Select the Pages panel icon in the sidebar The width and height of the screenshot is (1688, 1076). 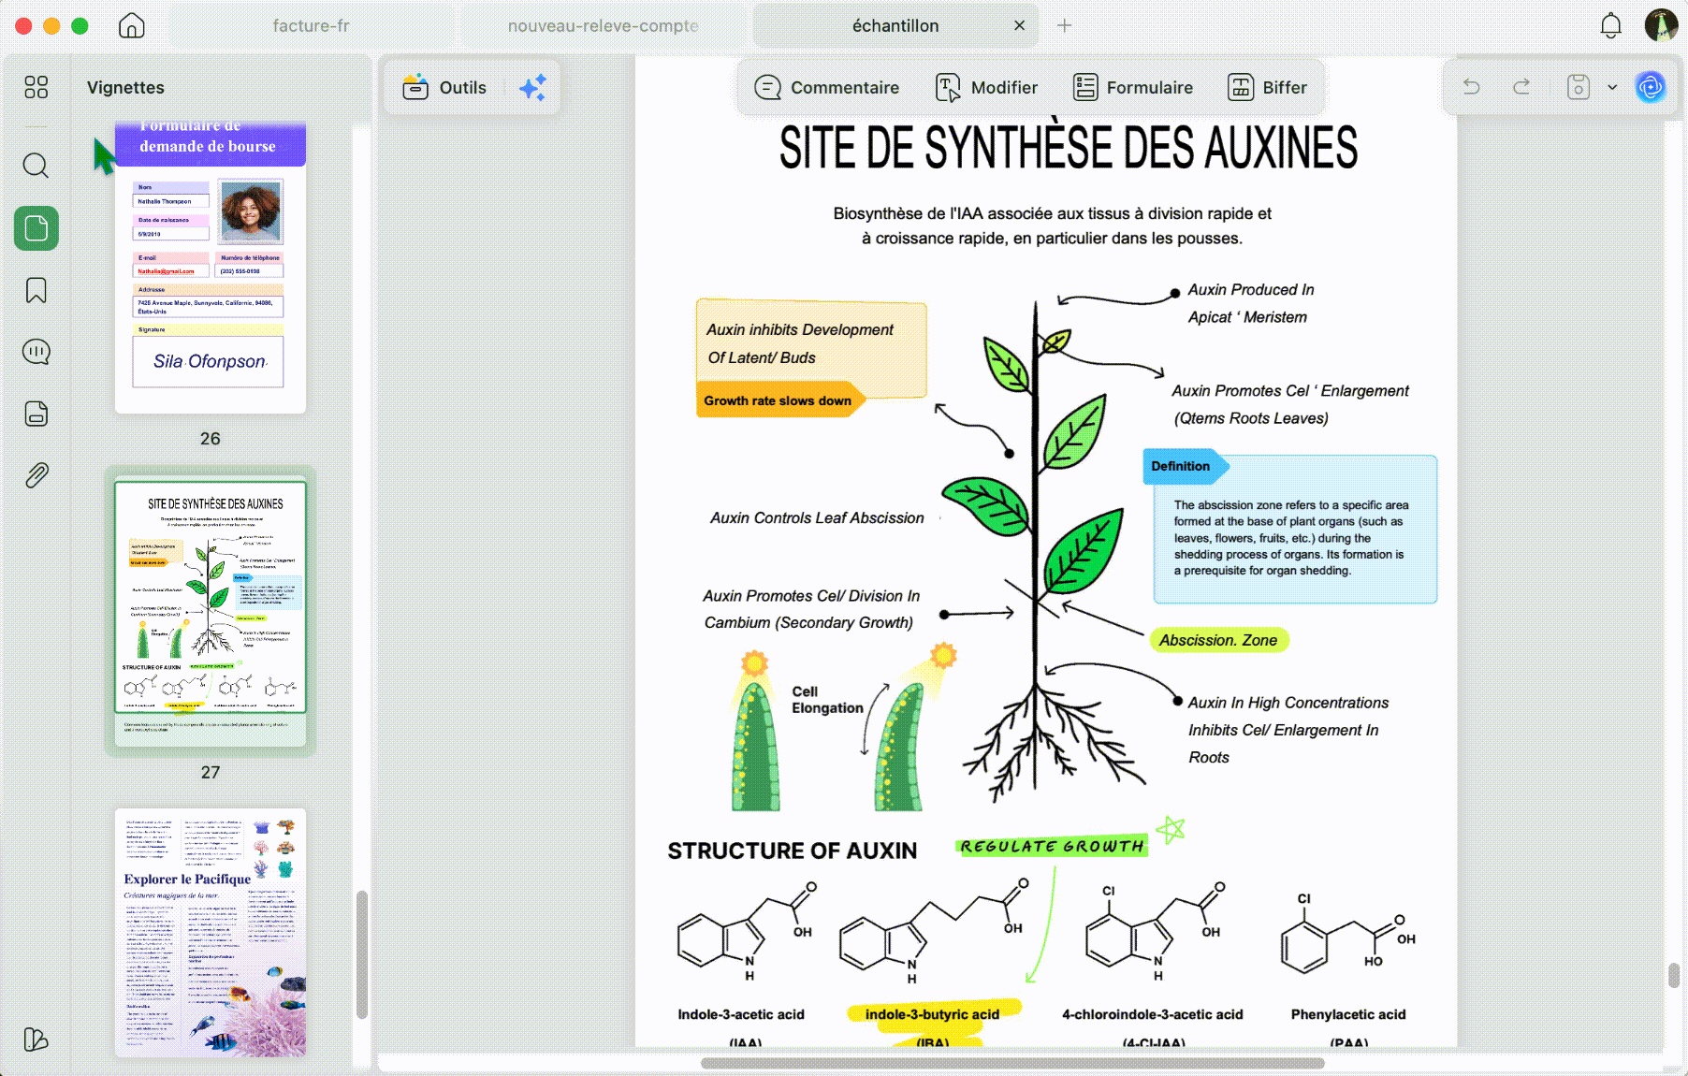pyautogui.click(x=36, y=228)
